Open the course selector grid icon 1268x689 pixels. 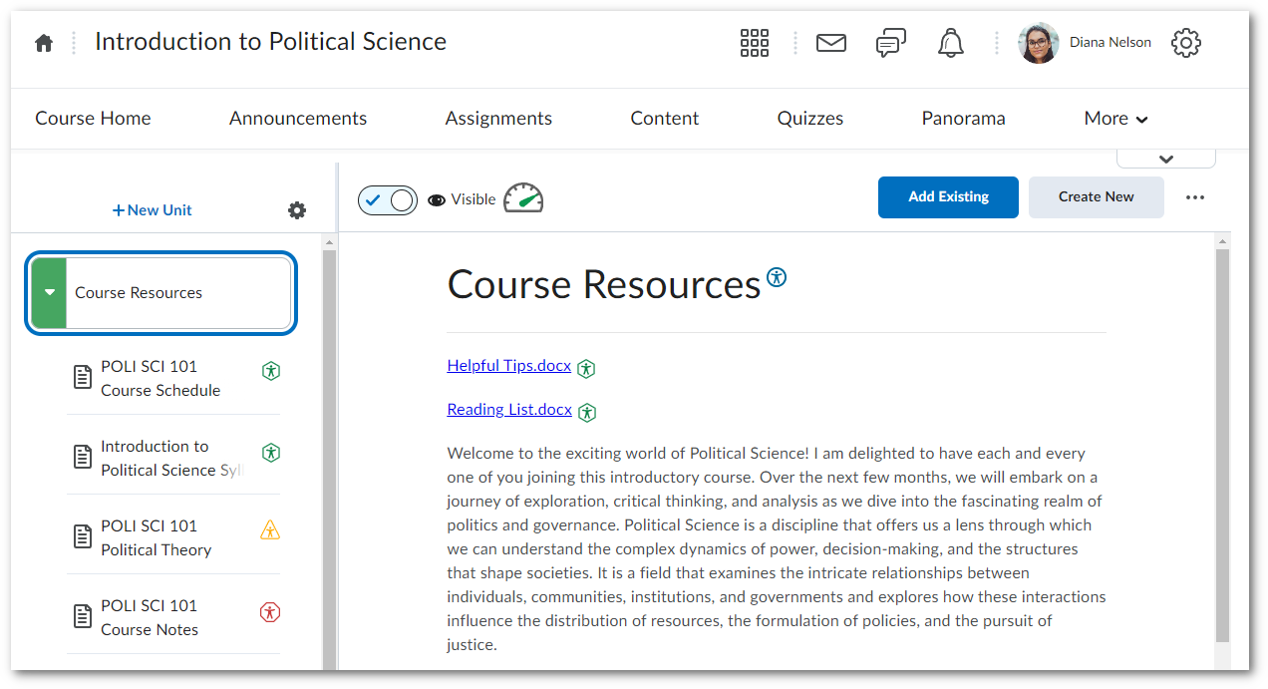[755, 43]
